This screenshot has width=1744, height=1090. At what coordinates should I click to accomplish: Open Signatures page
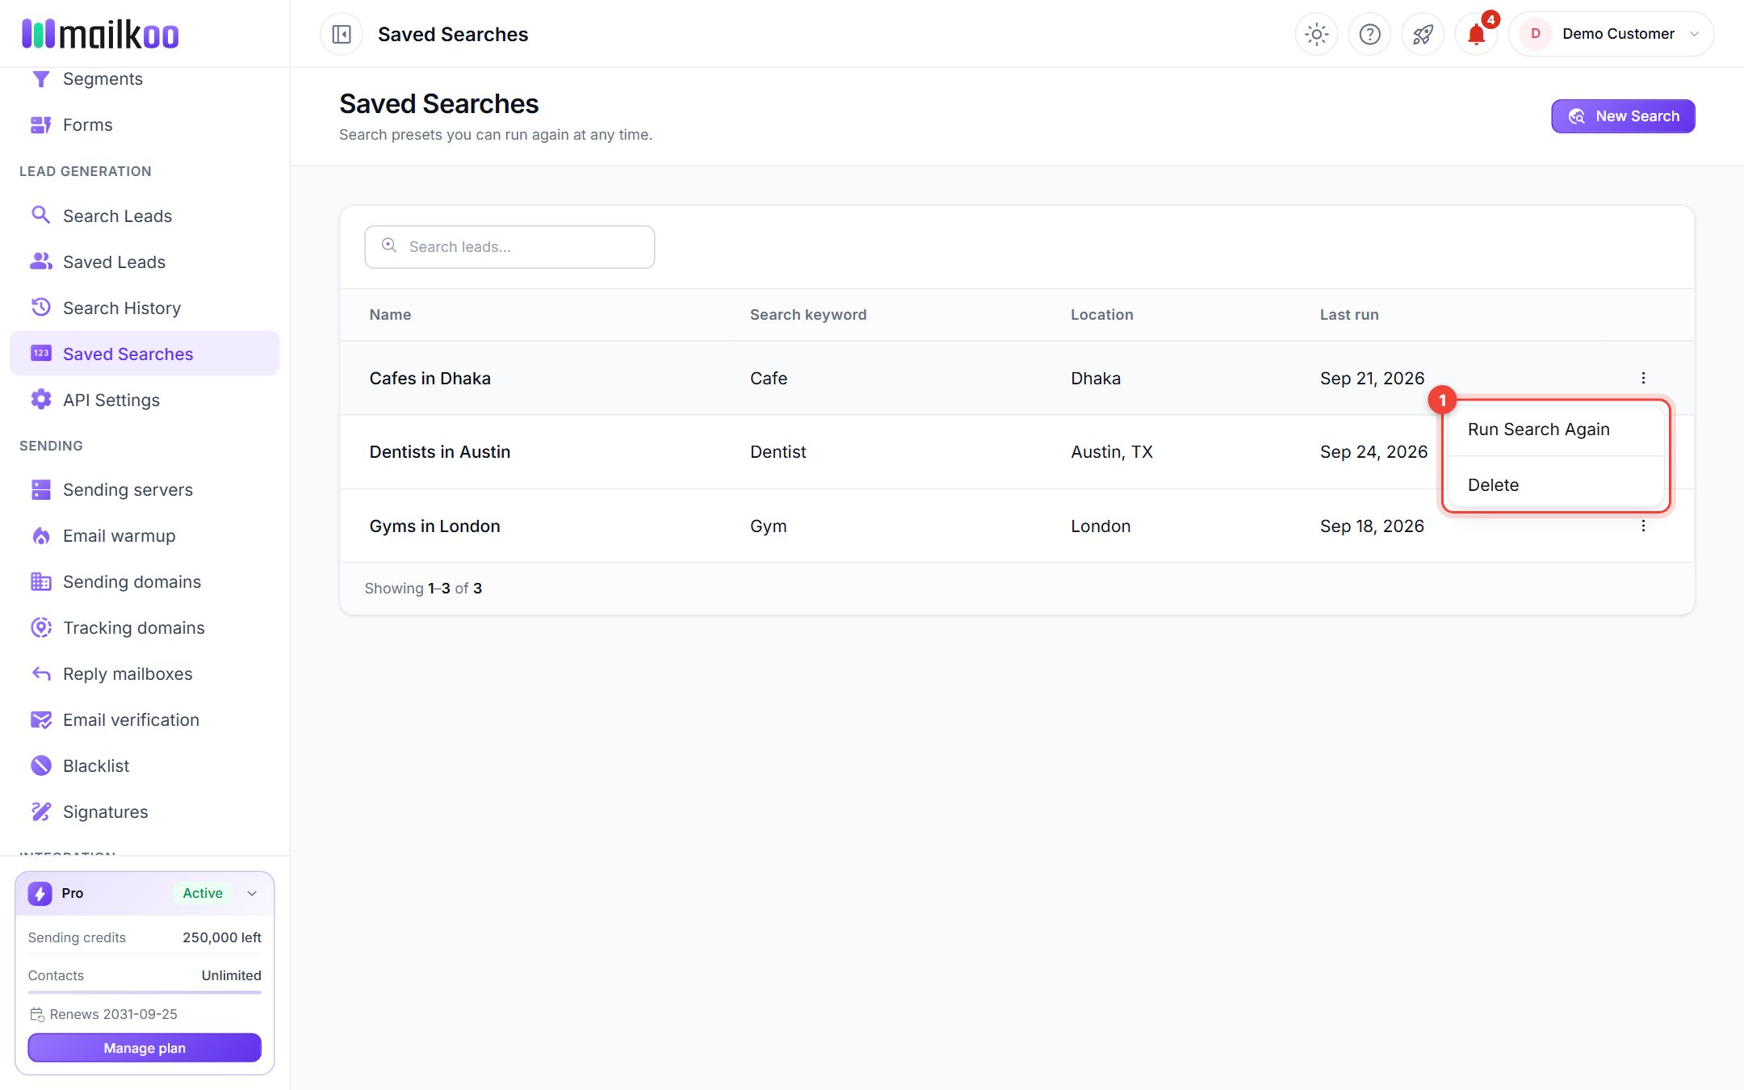coord(145,812)
